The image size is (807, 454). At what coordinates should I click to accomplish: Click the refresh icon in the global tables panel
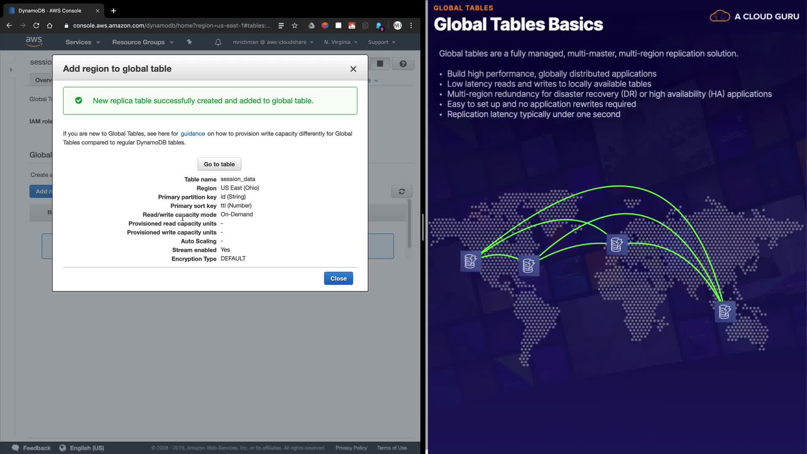[x=401, y=192]
